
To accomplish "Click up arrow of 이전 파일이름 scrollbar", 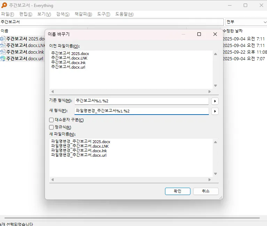I will click(215, 54).
